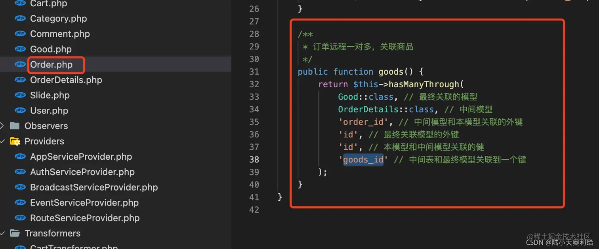Expand the Observers folder
This screenshot has height=249, width=599.
coord(2,126)
